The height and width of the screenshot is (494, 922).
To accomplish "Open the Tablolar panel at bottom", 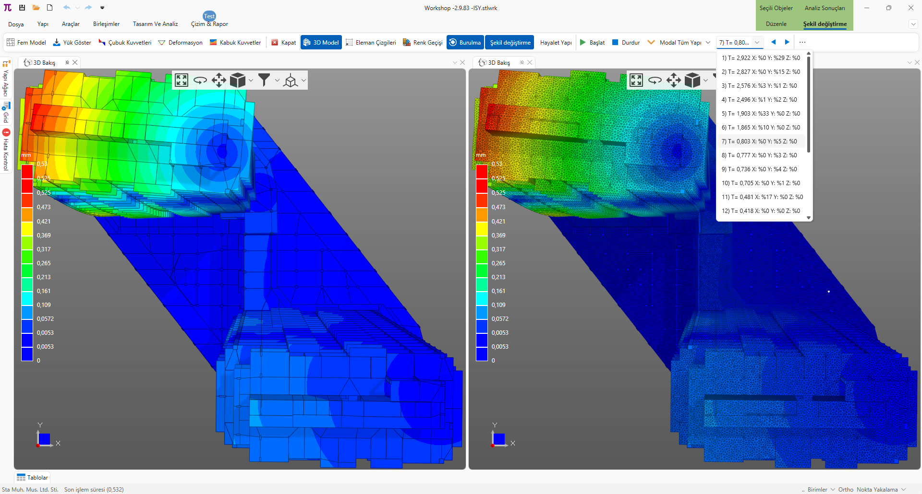I will coord(33,478).
